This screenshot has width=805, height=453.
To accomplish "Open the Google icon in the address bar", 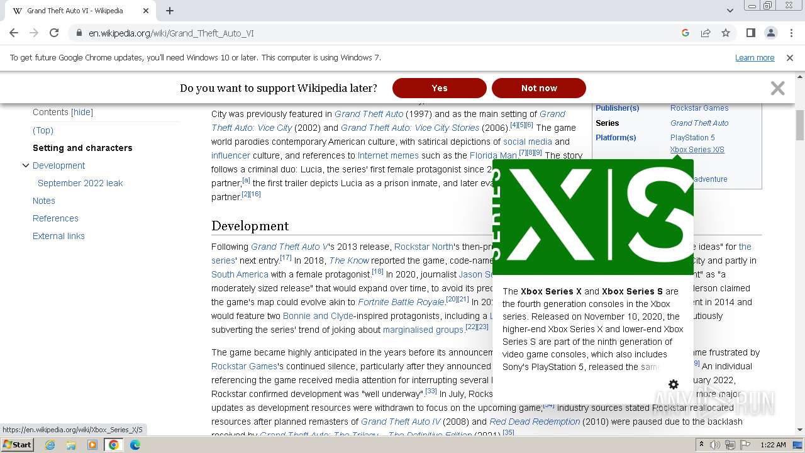I will click(x=686, y=33).
